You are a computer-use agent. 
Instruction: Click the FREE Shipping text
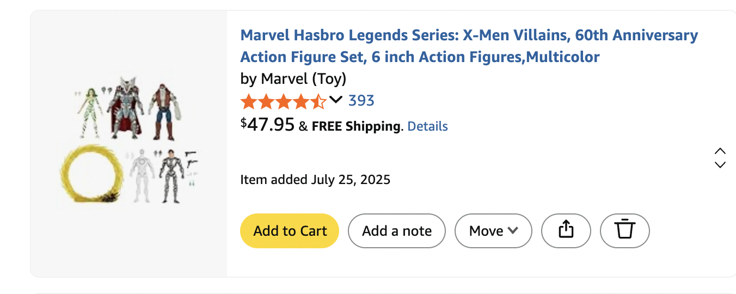click(x=356, y=126)
